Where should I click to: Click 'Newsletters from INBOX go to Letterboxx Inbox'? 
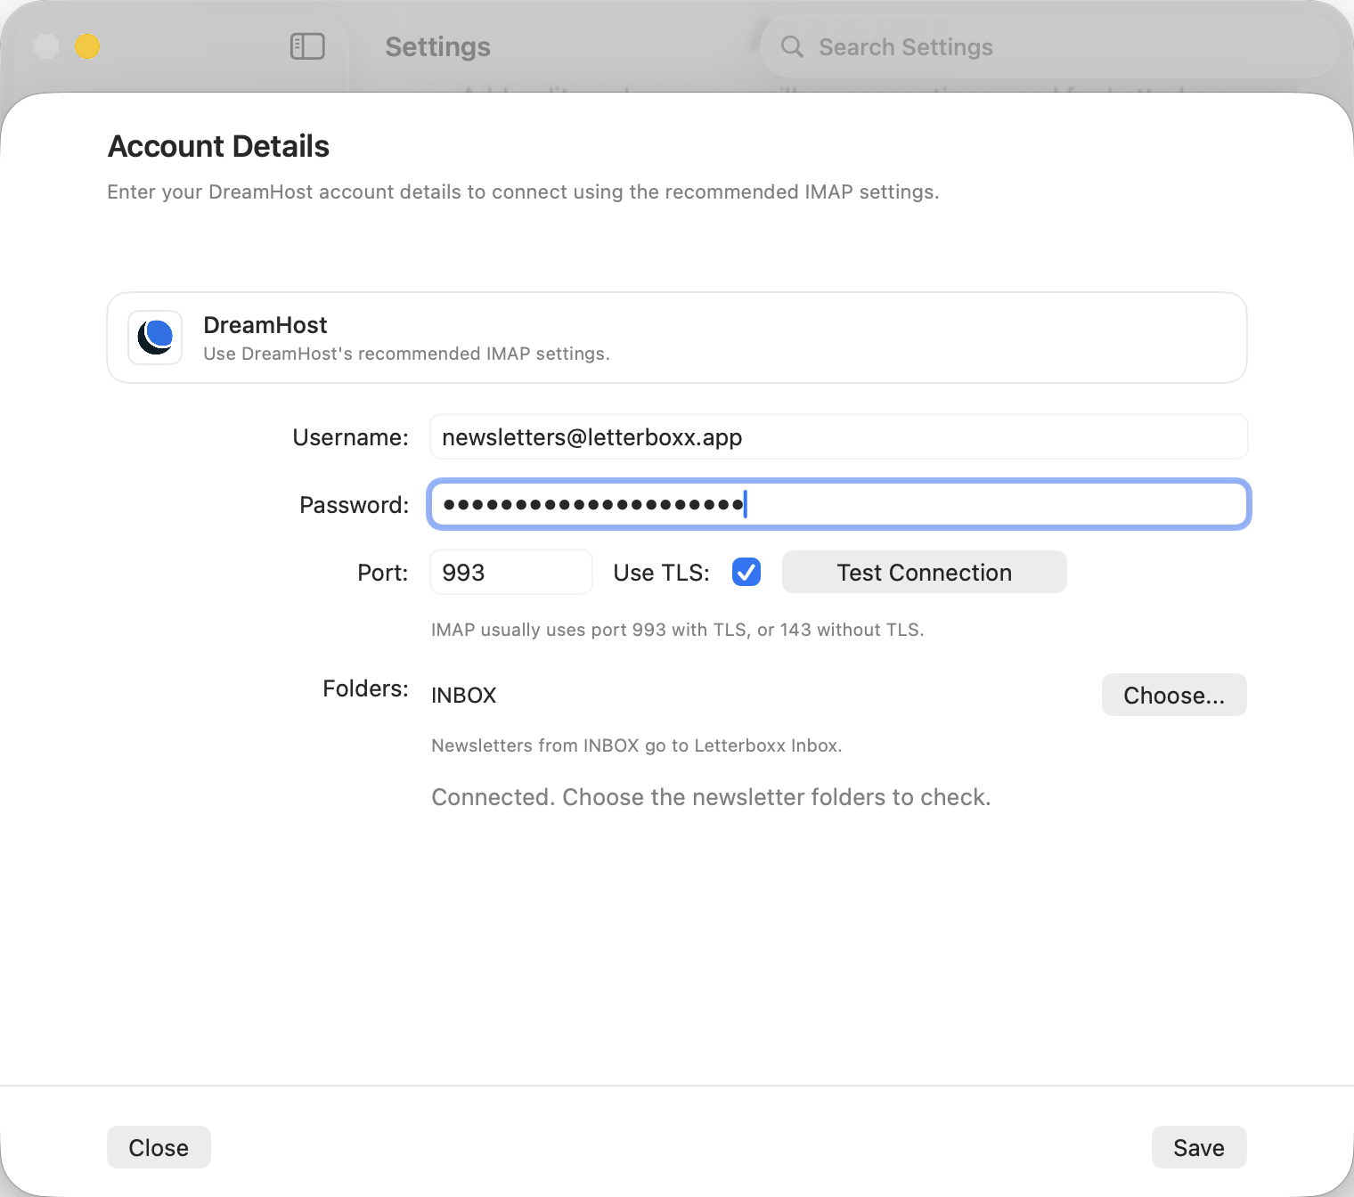coord(636,745)
